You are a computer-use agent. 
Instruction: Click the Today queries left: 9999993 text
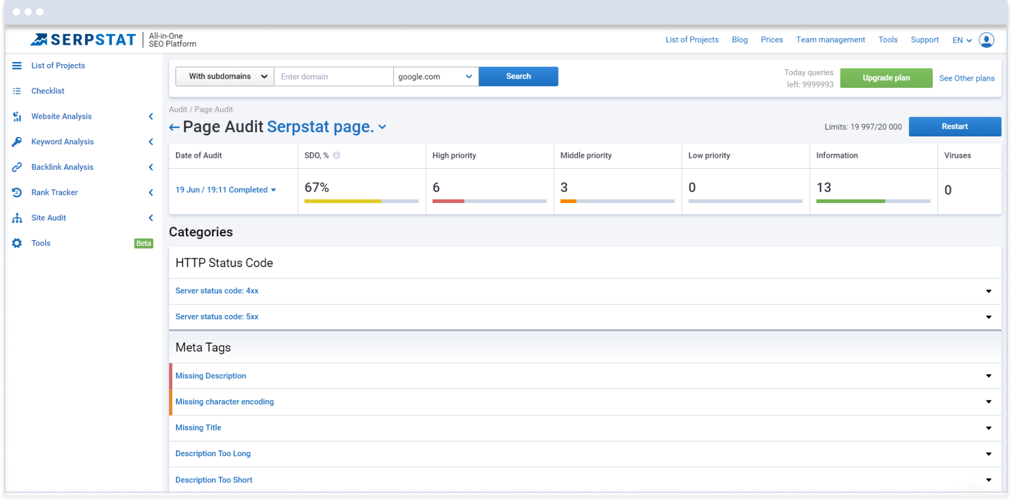click(x=809, y=79)
